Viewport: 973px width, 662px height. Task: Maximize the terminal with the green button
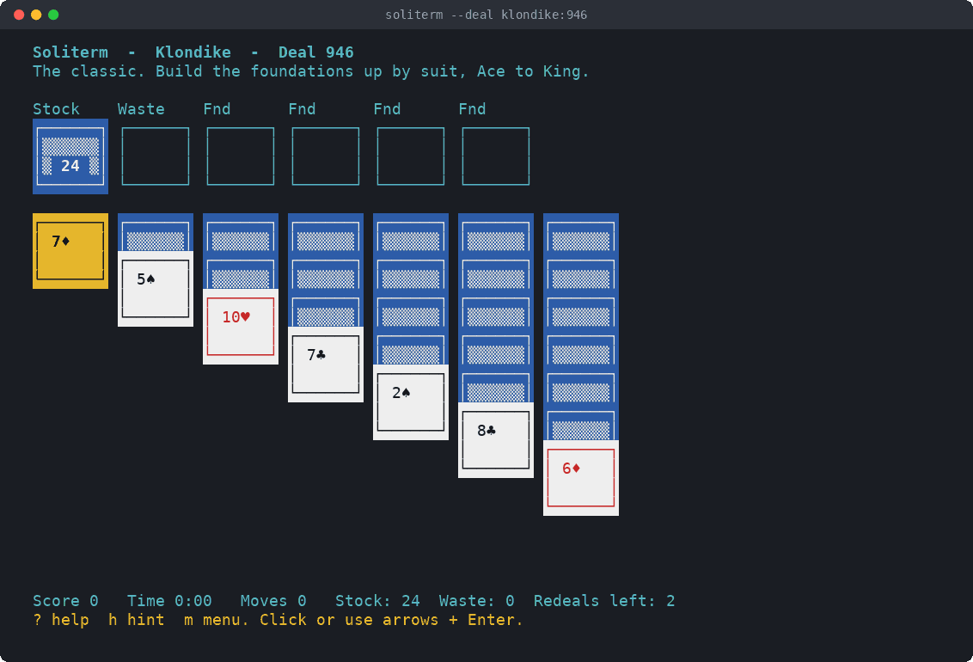pyautogui.click(x=53, y=15)
